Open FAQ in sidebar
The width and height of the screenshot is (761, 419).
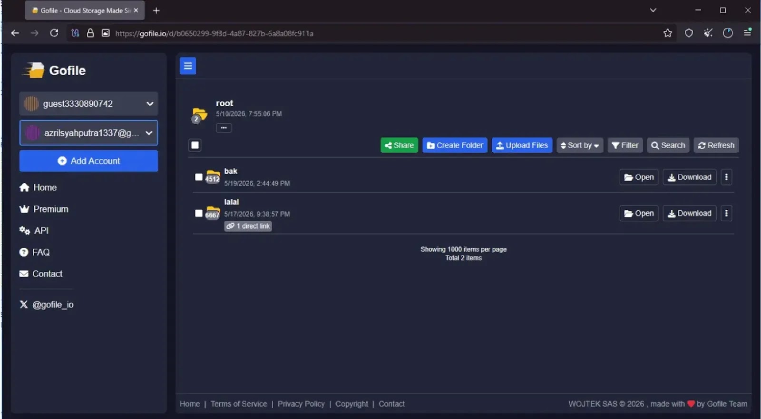coord(34,252)
